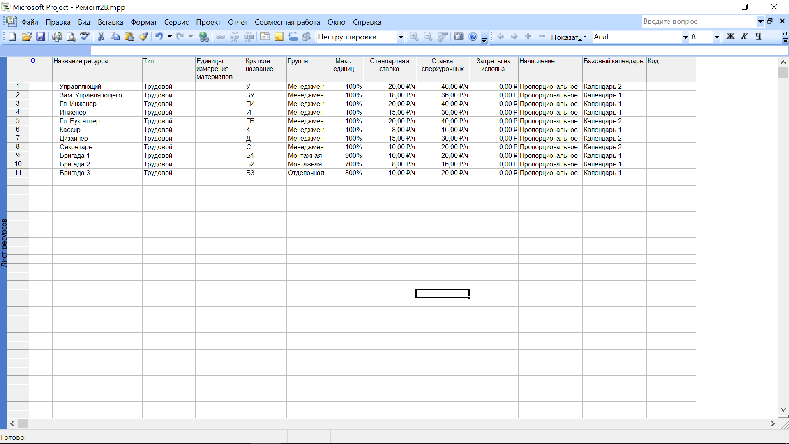Open the Проект menu

(x=208, y=22)
